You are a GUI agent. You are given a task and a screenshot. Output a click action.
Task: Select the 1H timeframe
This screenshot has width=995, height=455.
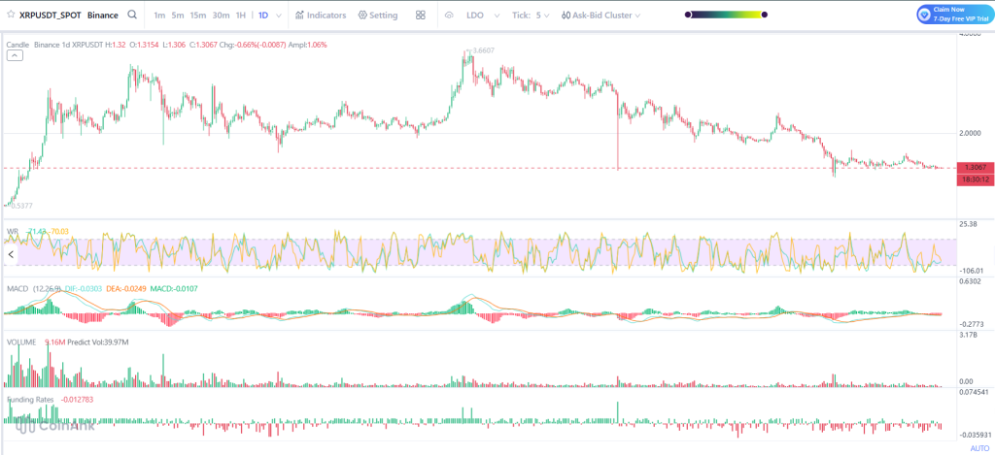[x=241, y=16]
